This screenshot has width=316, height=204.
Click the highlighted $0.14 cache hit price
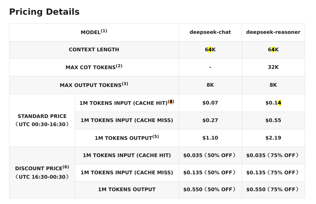click(x=273, y=103)
